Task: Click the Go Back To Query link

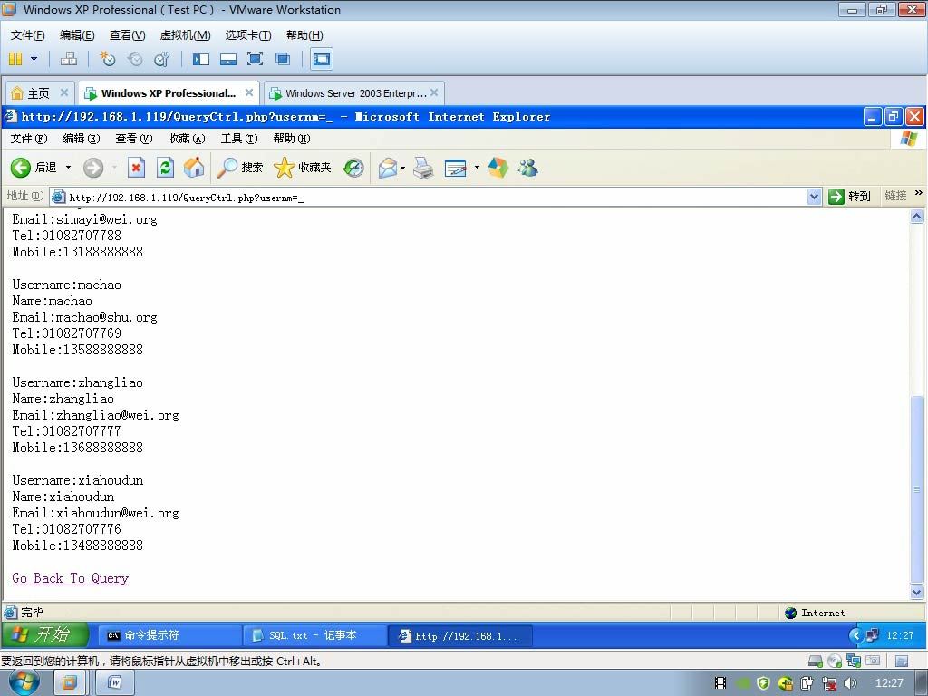Action: [71, 578]
